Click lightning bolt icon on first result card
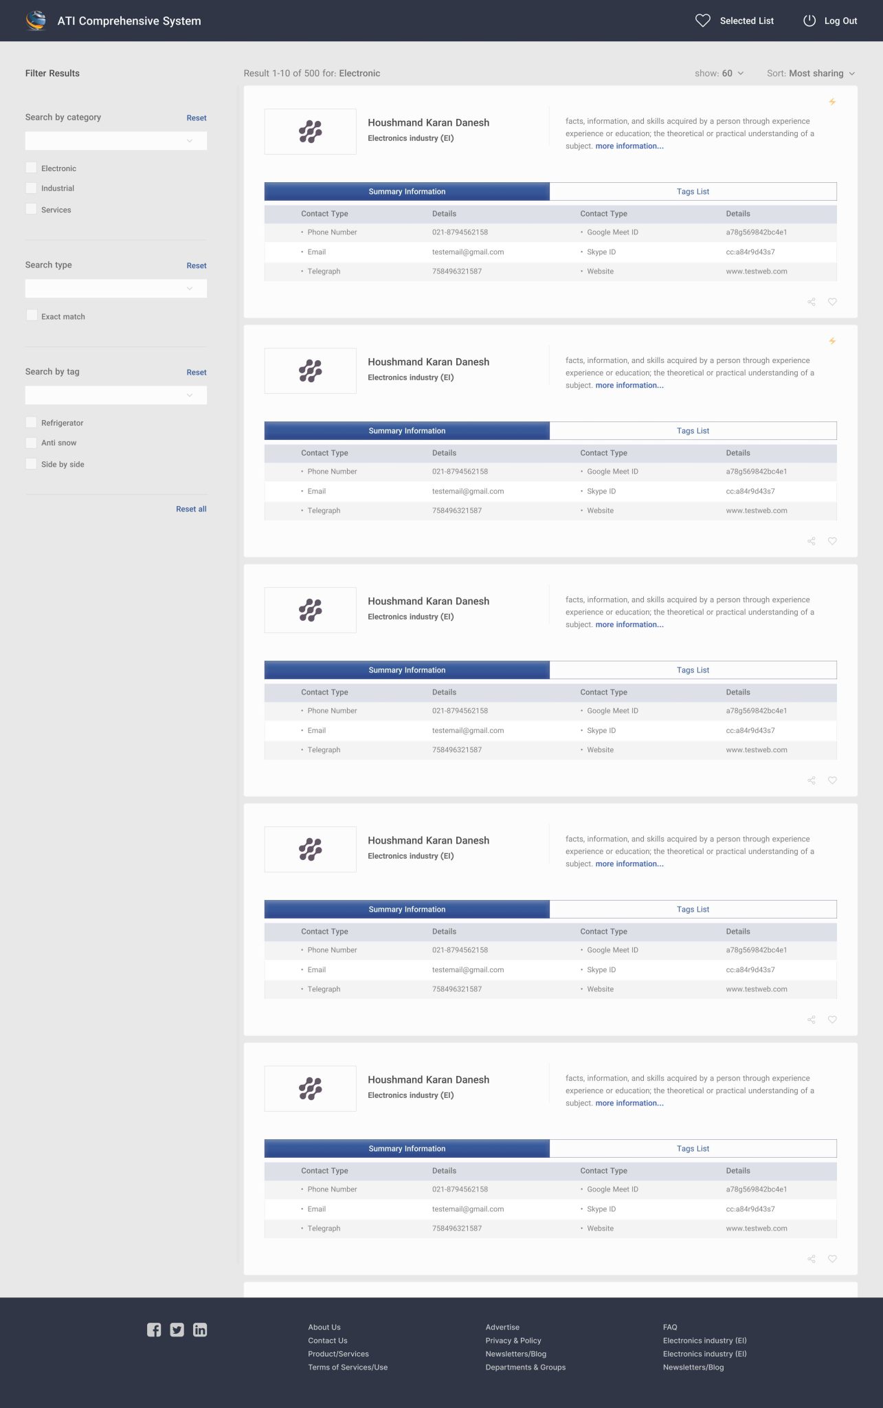 tap(832, 102)
